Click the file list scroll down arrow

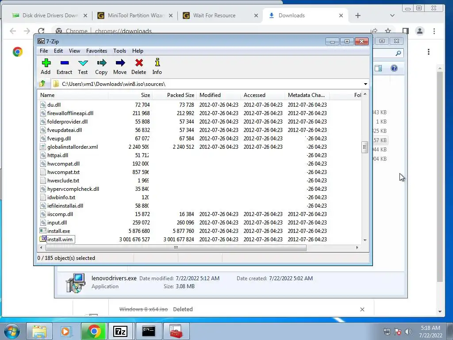[x=365, y=240]
